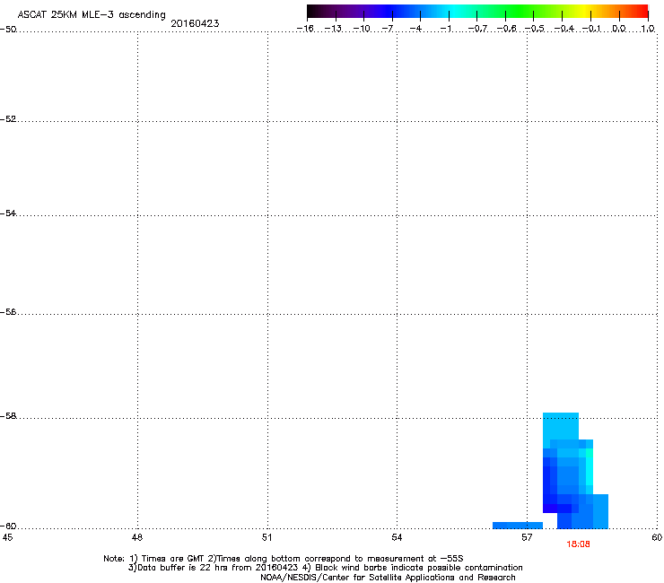
Task: Click the latitude axis label "-58"
Action: 8,416
